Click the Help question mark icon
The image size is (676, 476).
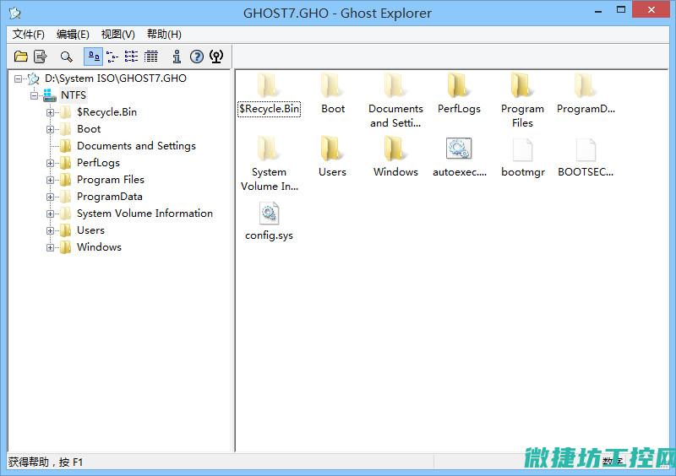coord(197,57)
